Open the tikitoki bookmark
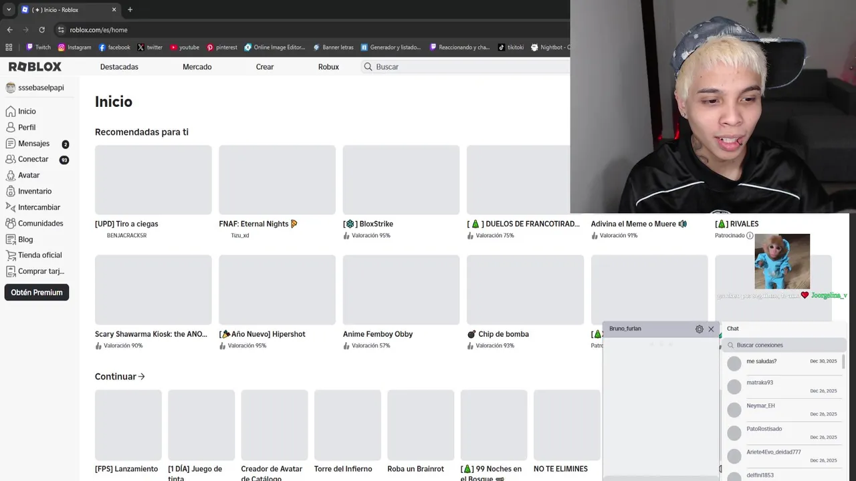The height and width of the screenshot is (481, 856). (511, 47)
